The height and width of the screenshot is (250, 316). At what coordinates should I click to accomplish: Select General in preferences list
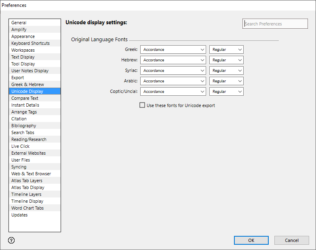(x=19, y=23)
